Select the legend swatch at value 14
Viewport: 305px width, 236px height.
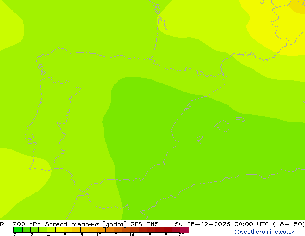coord(134,230)
